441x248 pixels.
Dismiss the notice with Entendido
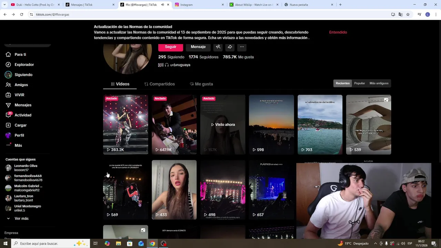[x=338, y=32]
